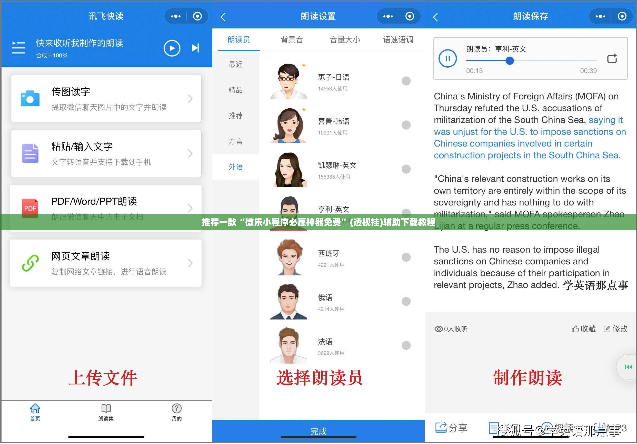The width and height of the screenshot is (637, 444).
Task: Expand the 传图读字 card chevron
Action: click(190, 98)
